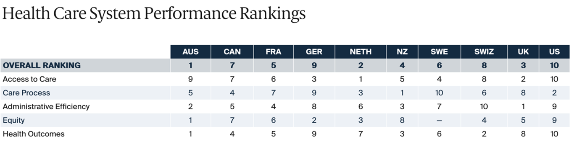Select US overall ranking value 10
582x154 pixels.
[x=554, y=65]
